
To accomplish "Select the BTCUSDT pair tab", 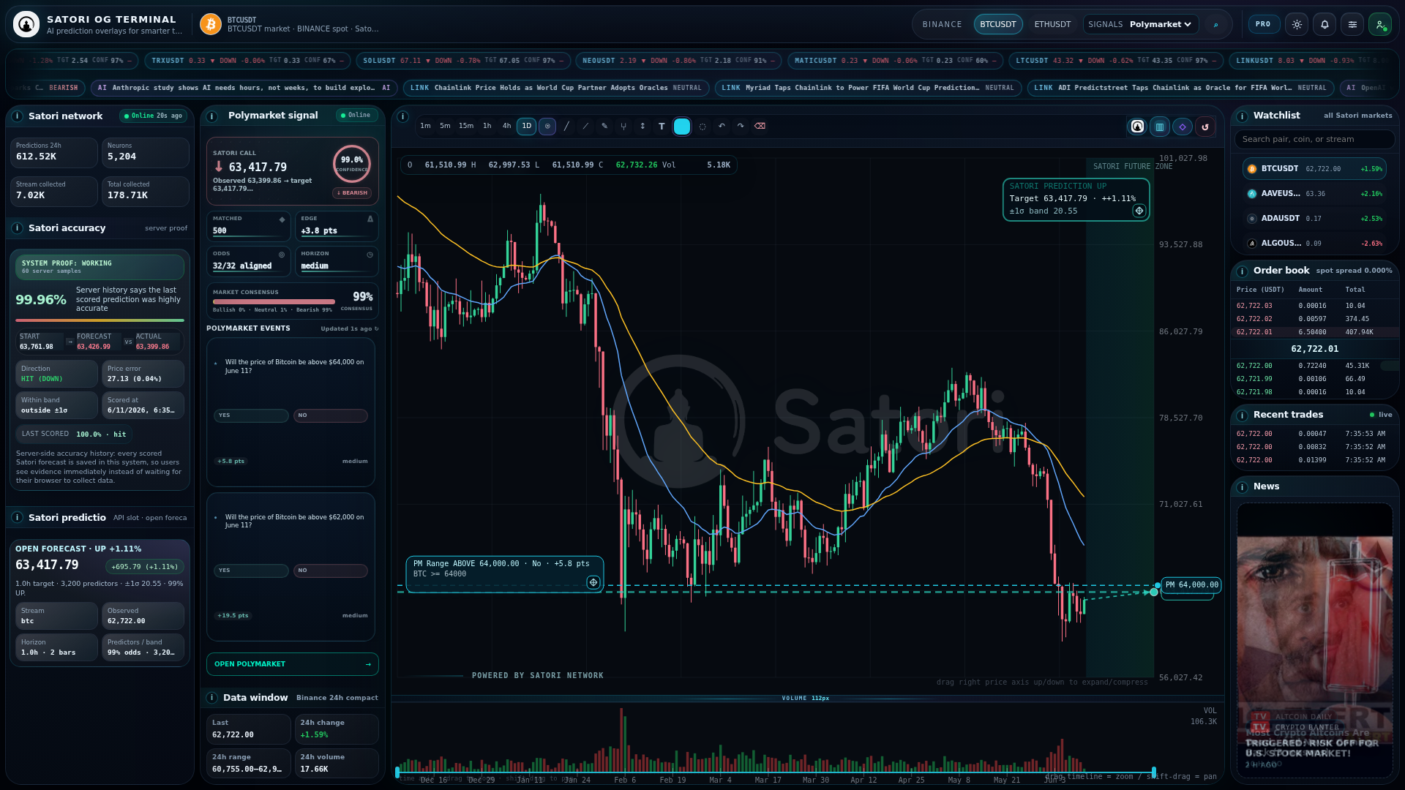I will pyautogui.click(x=998, y=24).
